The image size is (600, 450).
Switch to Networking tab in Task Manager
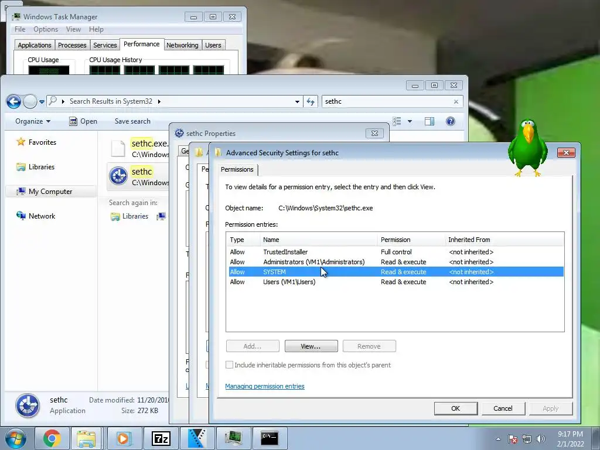click(x=182, y=45)
